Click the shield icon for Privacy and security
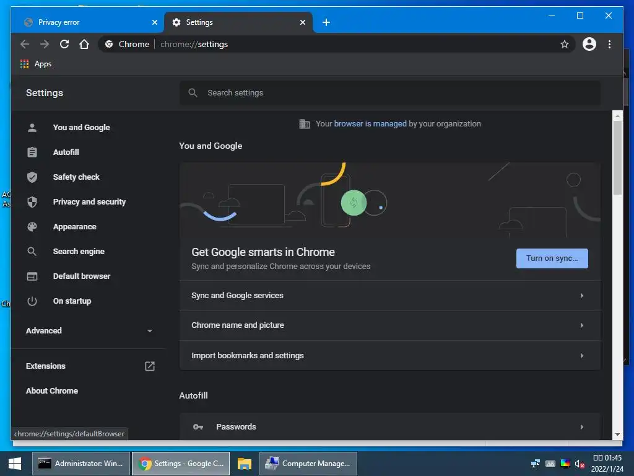Viewport: 634px width, 476px height. click(x=32, y=202)
